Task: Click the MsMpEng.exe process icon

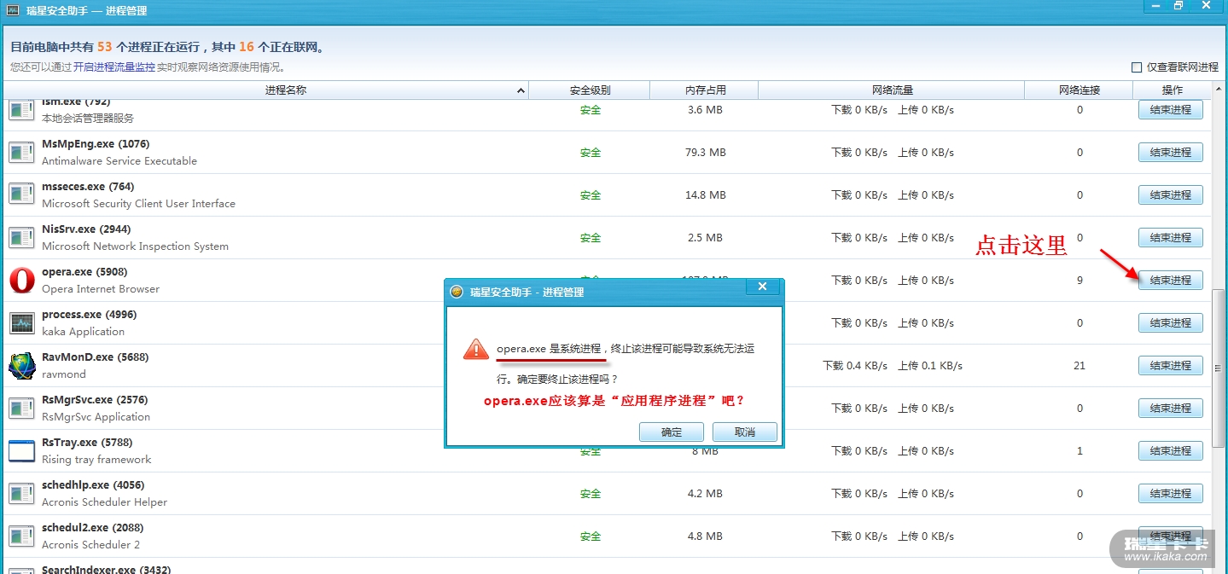Action: (21, 153)
